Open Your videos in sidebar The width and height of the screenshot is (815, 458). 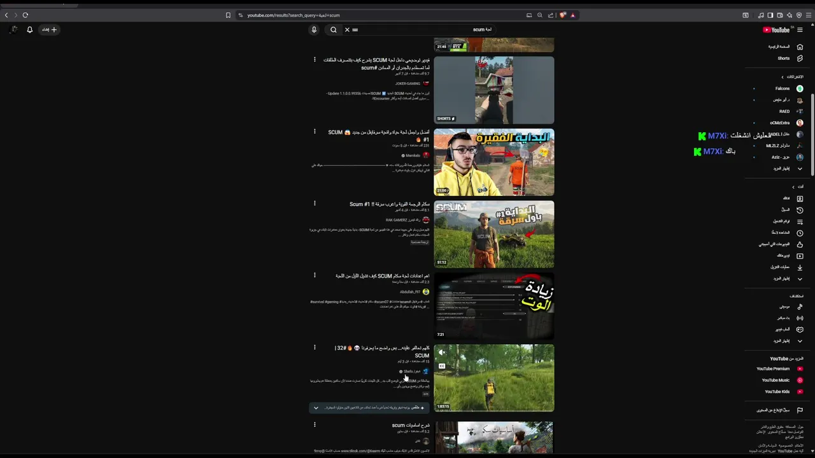pyautogui.click(x=790, y=256)
